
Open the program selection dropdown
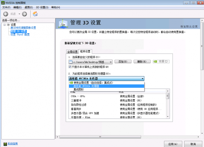coord(90,62)
